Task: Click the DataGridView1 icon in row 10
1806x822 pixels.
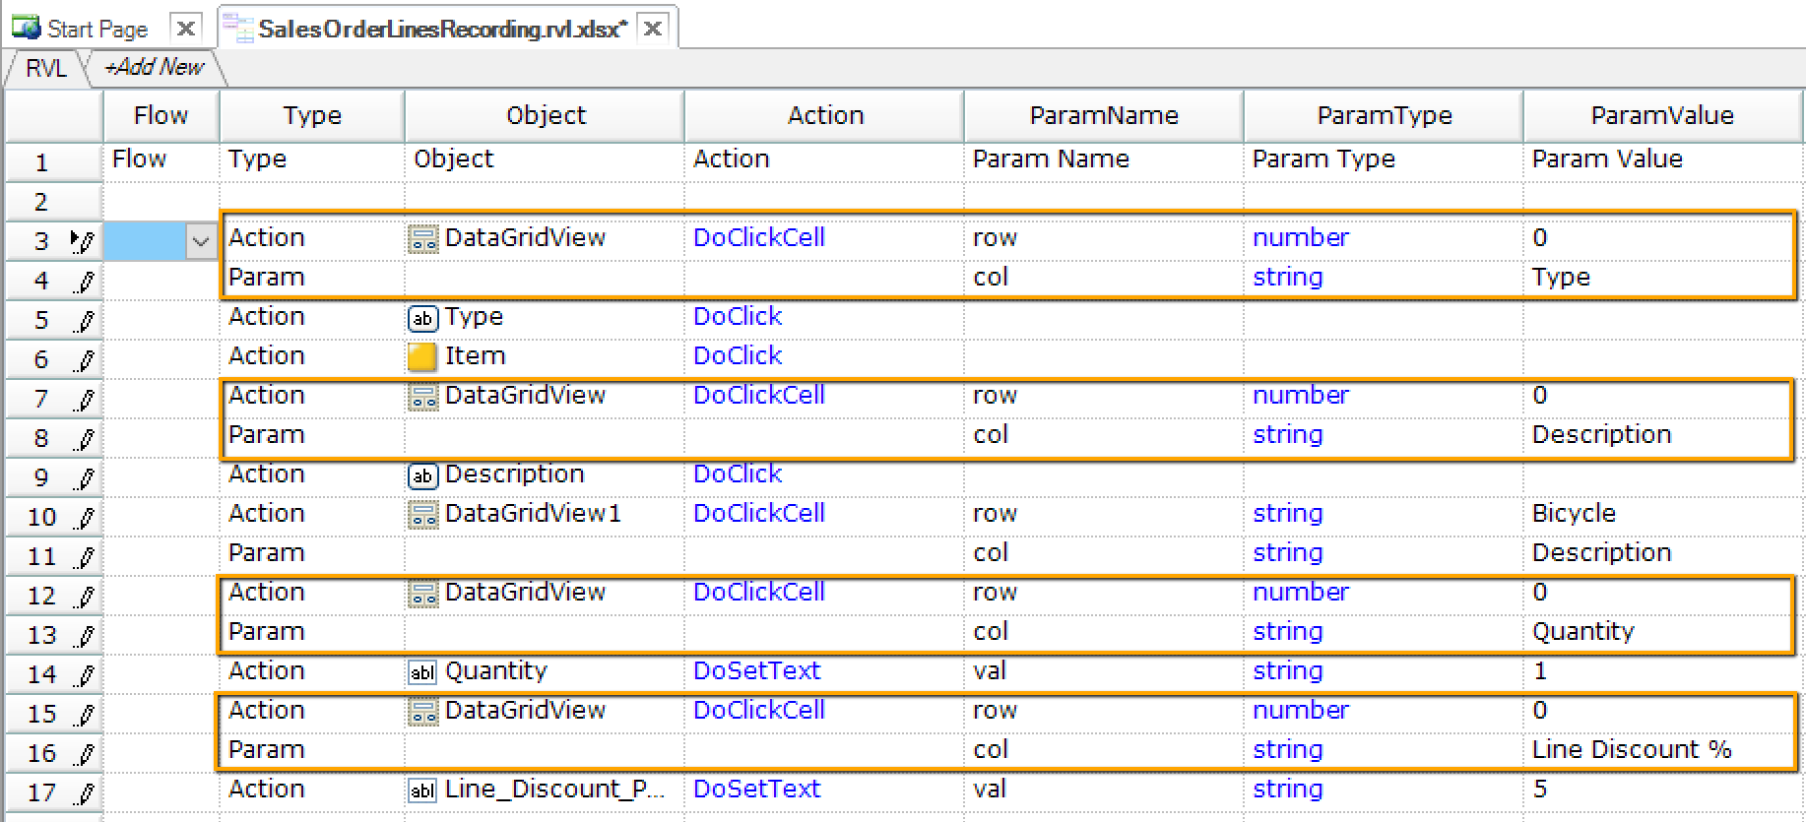Action: tap(422, 515)
